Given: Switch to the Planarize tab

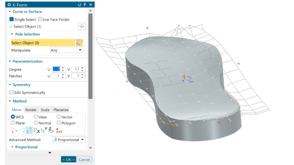Looking at the screenshot, I should (61, 110).
